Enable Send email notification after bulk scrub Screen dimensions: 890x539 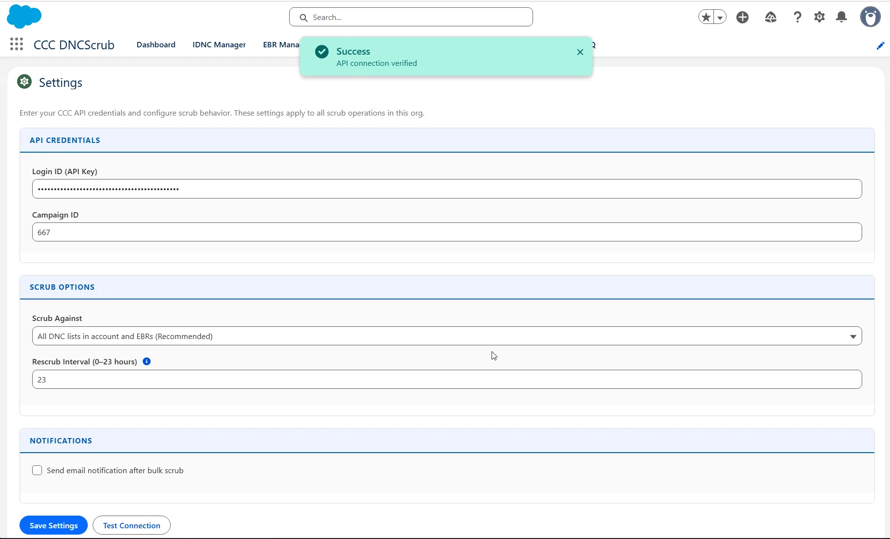[37, 470]
